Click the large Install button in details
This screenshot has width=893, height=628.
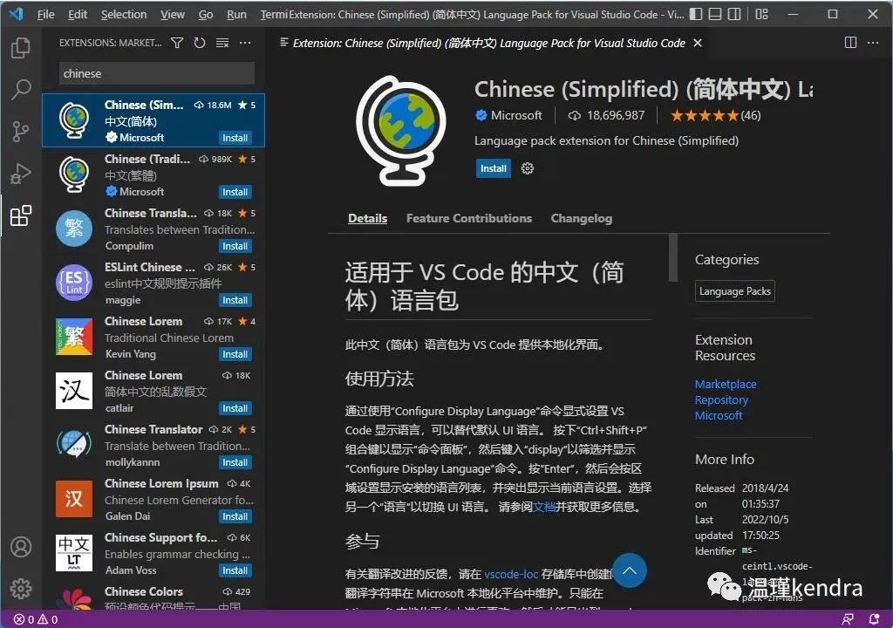click(x=494, y=168)
